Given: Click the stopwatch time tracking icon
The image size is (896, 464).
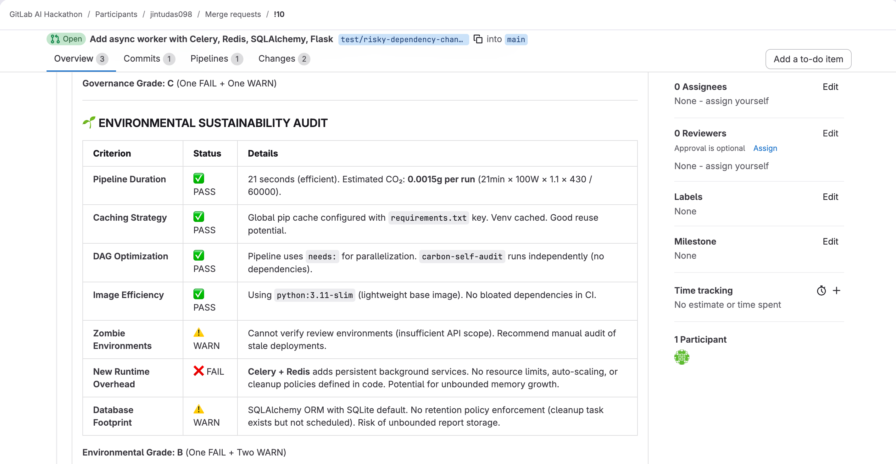Looking at the screenshot, I should [x=821, y=290].
